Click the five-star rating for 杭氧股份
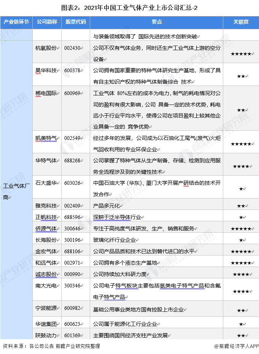The width and height of the screenshot is (259, 354). (x=241, y=54)
